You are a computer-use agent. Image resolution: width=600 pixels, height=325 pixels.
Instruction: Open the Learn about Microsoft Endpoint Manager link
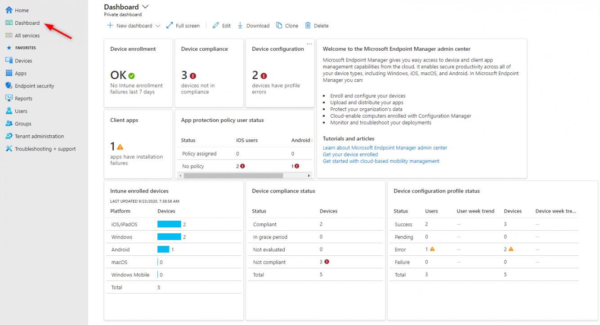385,147
